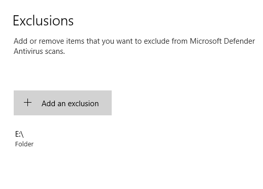Viewport: 263px width, 189px height.
Task: Choose the excluded E:\ drive item
Action: tap(24, 139)
